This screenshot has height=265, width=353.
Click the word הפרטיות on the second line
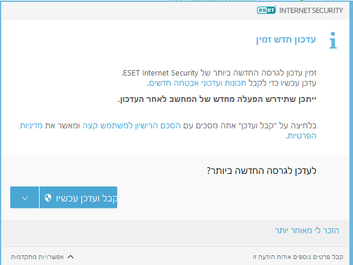coord(301,135)
